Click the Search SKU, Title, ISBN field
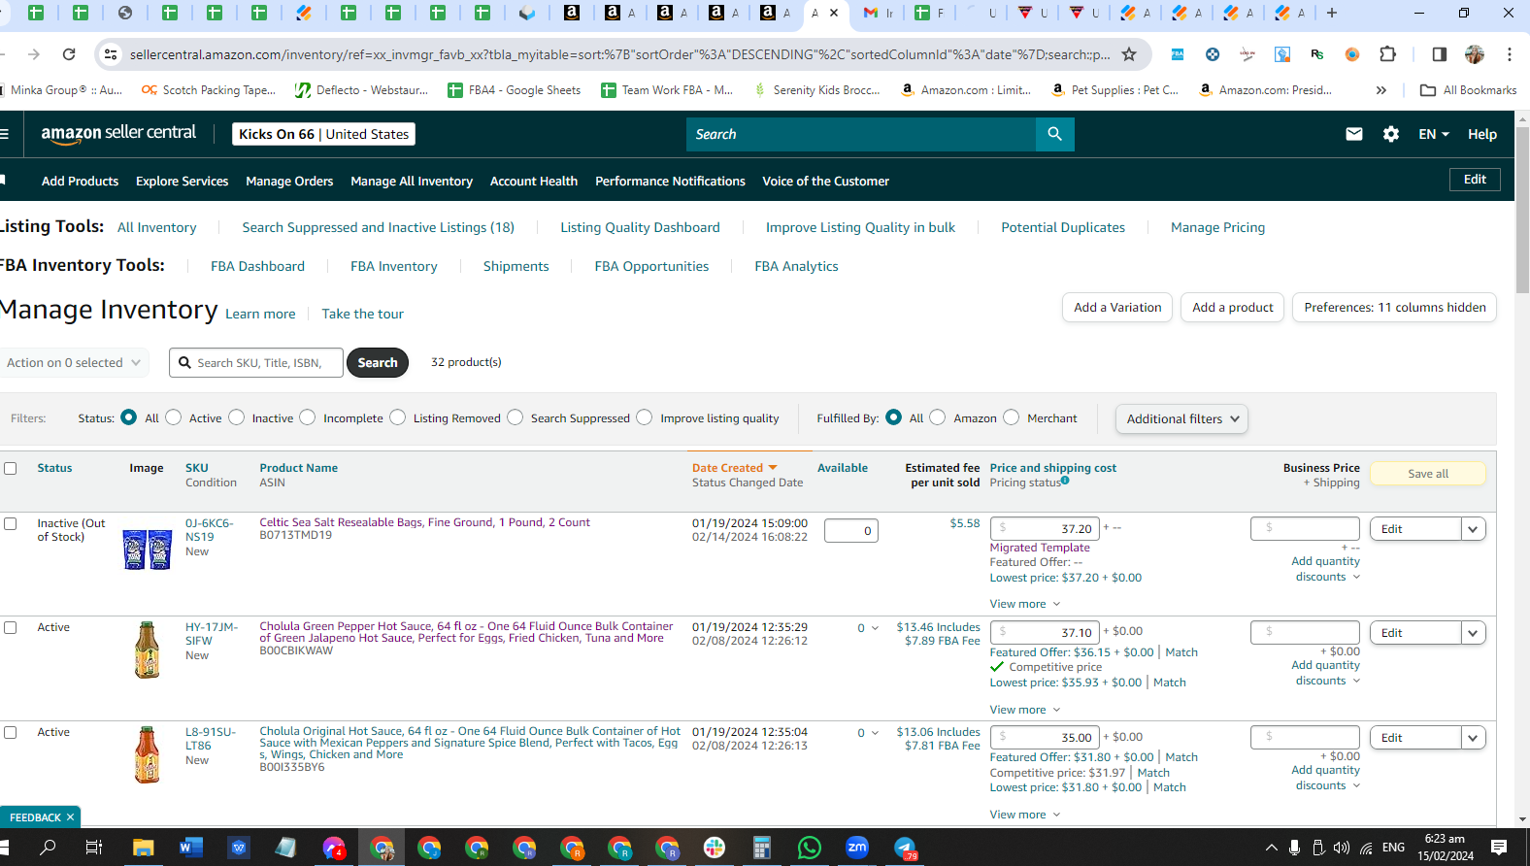 click(256, 362)
